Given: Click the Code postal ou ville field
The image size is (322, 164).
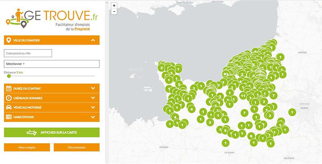Looking at the screenshot, I should point(28,53).
